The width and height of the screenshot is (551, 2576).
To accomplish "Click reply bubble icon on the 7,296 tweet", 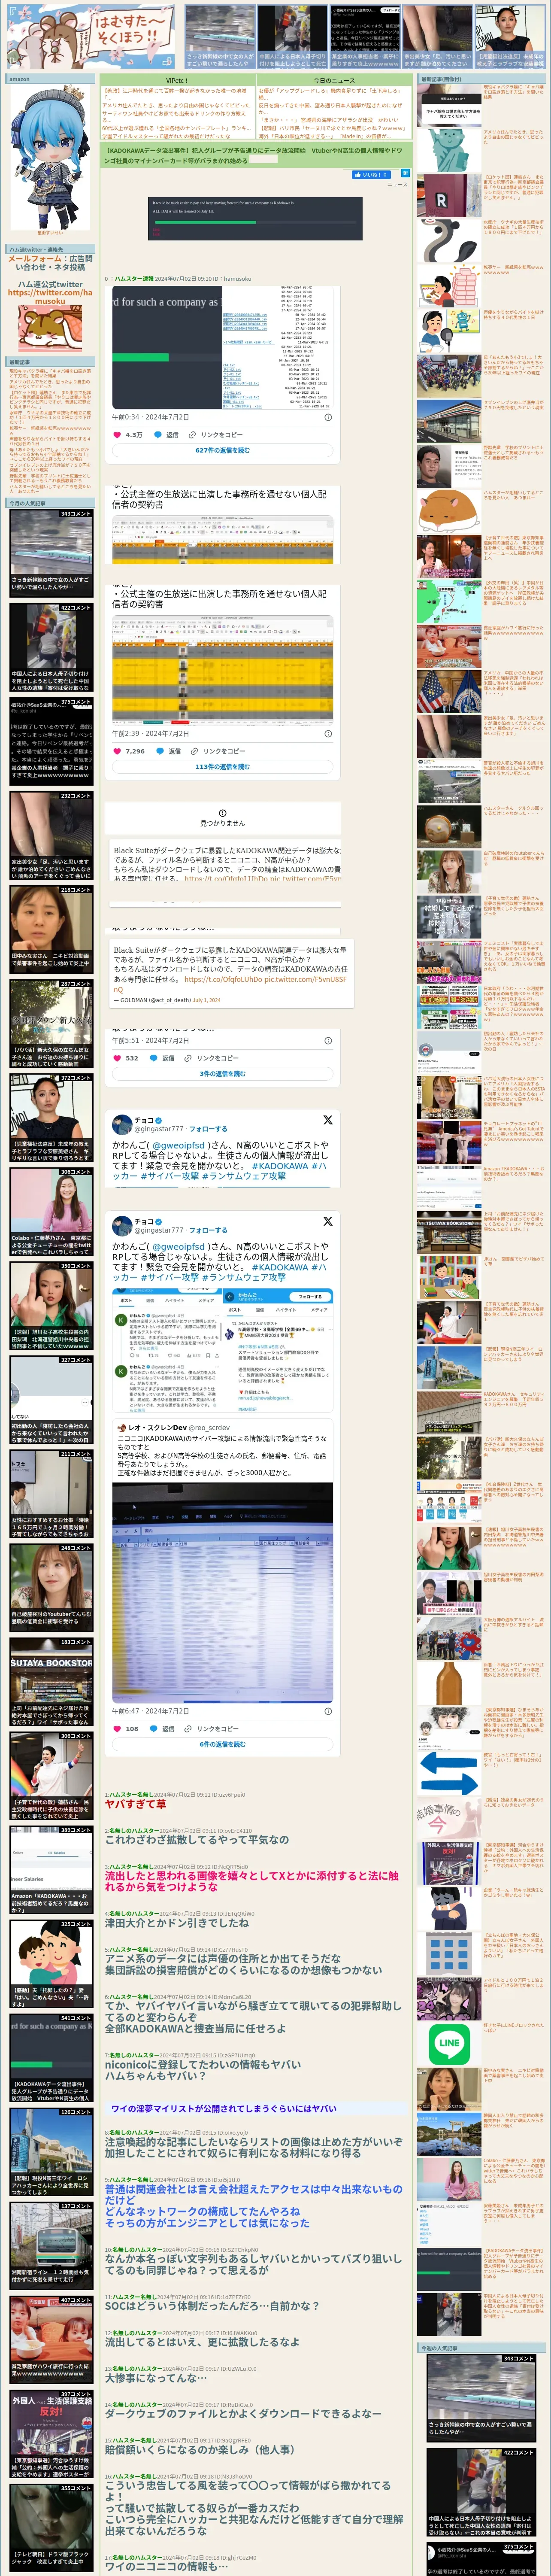I will (x=161, y=750).
